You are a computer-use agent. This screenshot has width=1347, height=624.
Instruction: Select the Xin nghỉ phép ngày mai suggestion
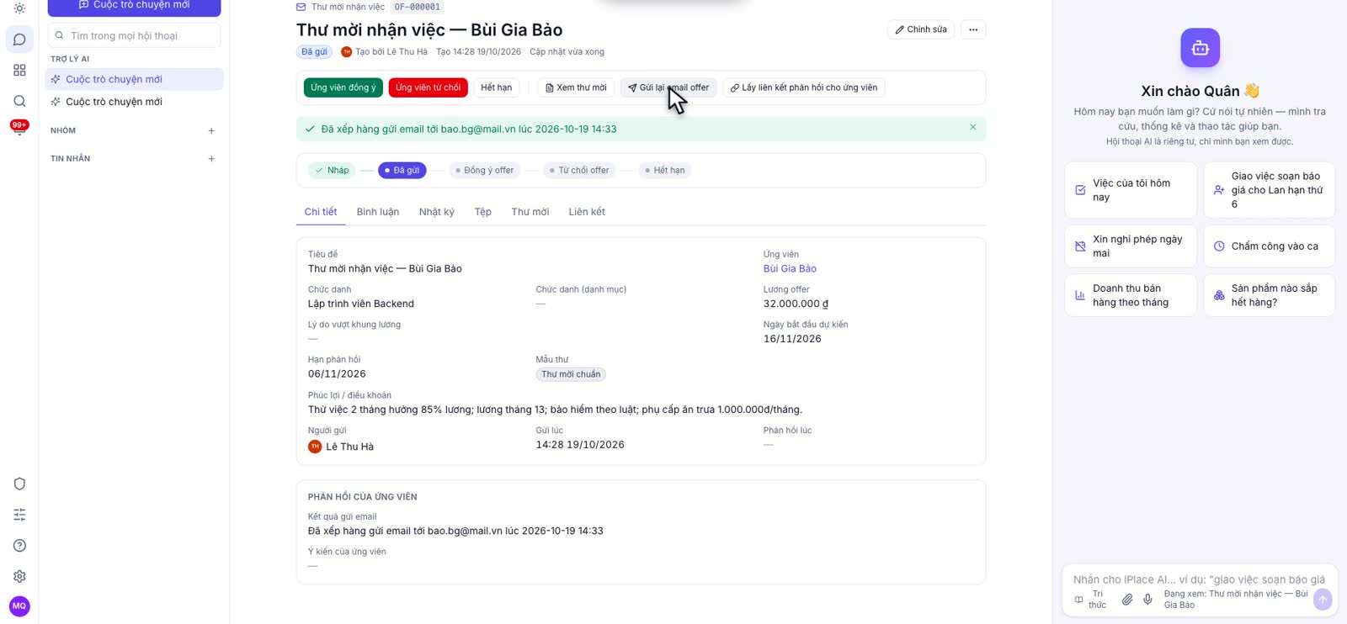1131,246
